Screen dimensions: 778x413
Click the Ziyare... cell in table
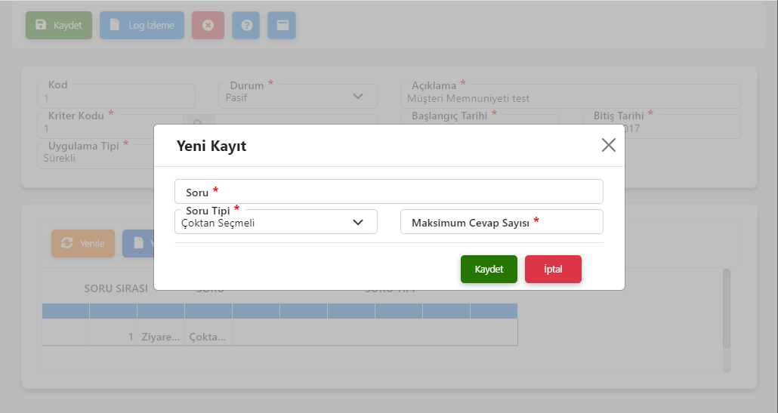pos(161,337)
